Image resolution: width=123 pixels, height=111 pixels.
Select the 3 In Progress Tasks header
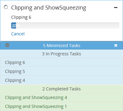click(61, 54)
